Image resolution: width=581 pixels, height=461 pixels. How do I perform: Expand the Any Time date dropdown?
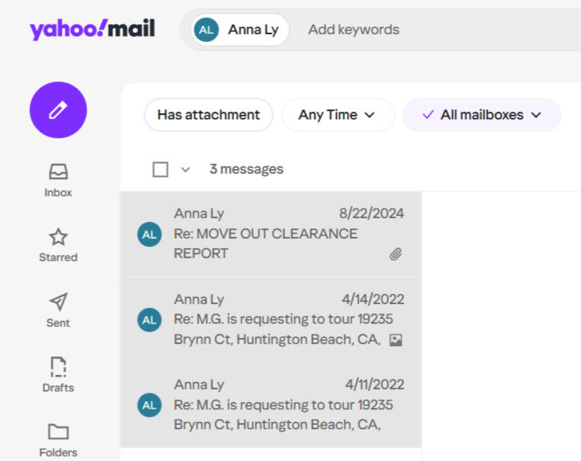pyautogui.click(x=337, y=115)
